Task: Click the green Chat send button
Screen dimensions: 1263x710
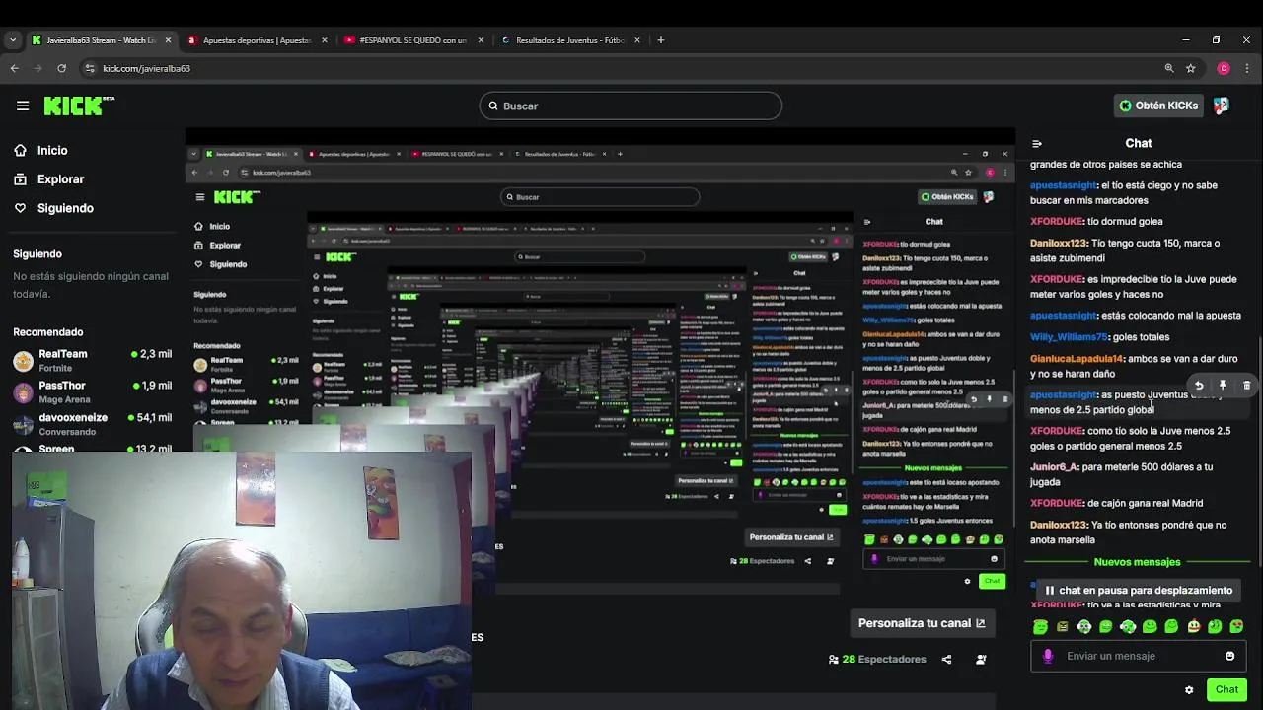Action: (x=1226, y=690)
